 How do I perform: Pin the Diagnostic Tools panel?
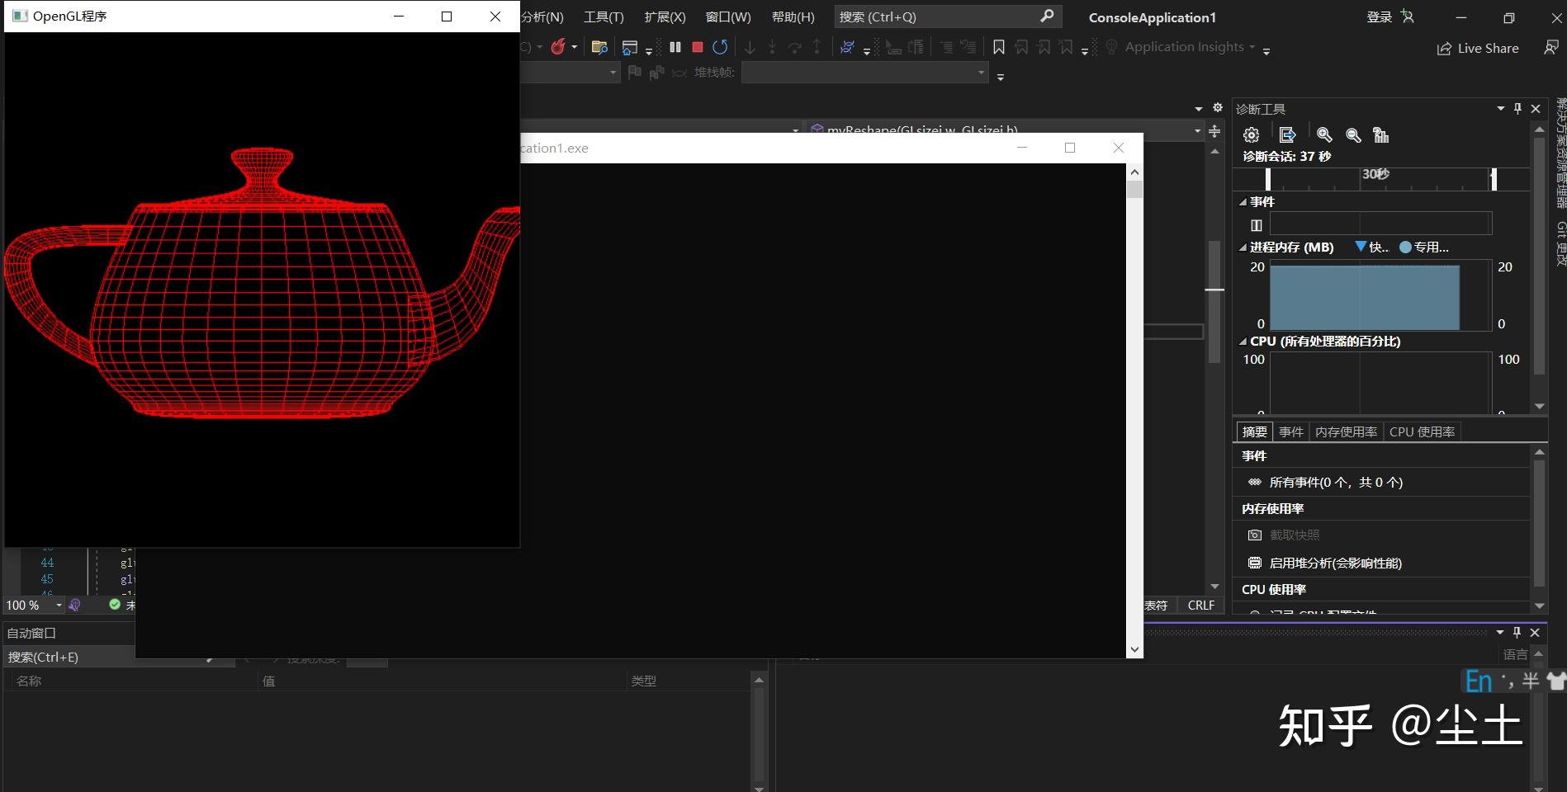1517,108
